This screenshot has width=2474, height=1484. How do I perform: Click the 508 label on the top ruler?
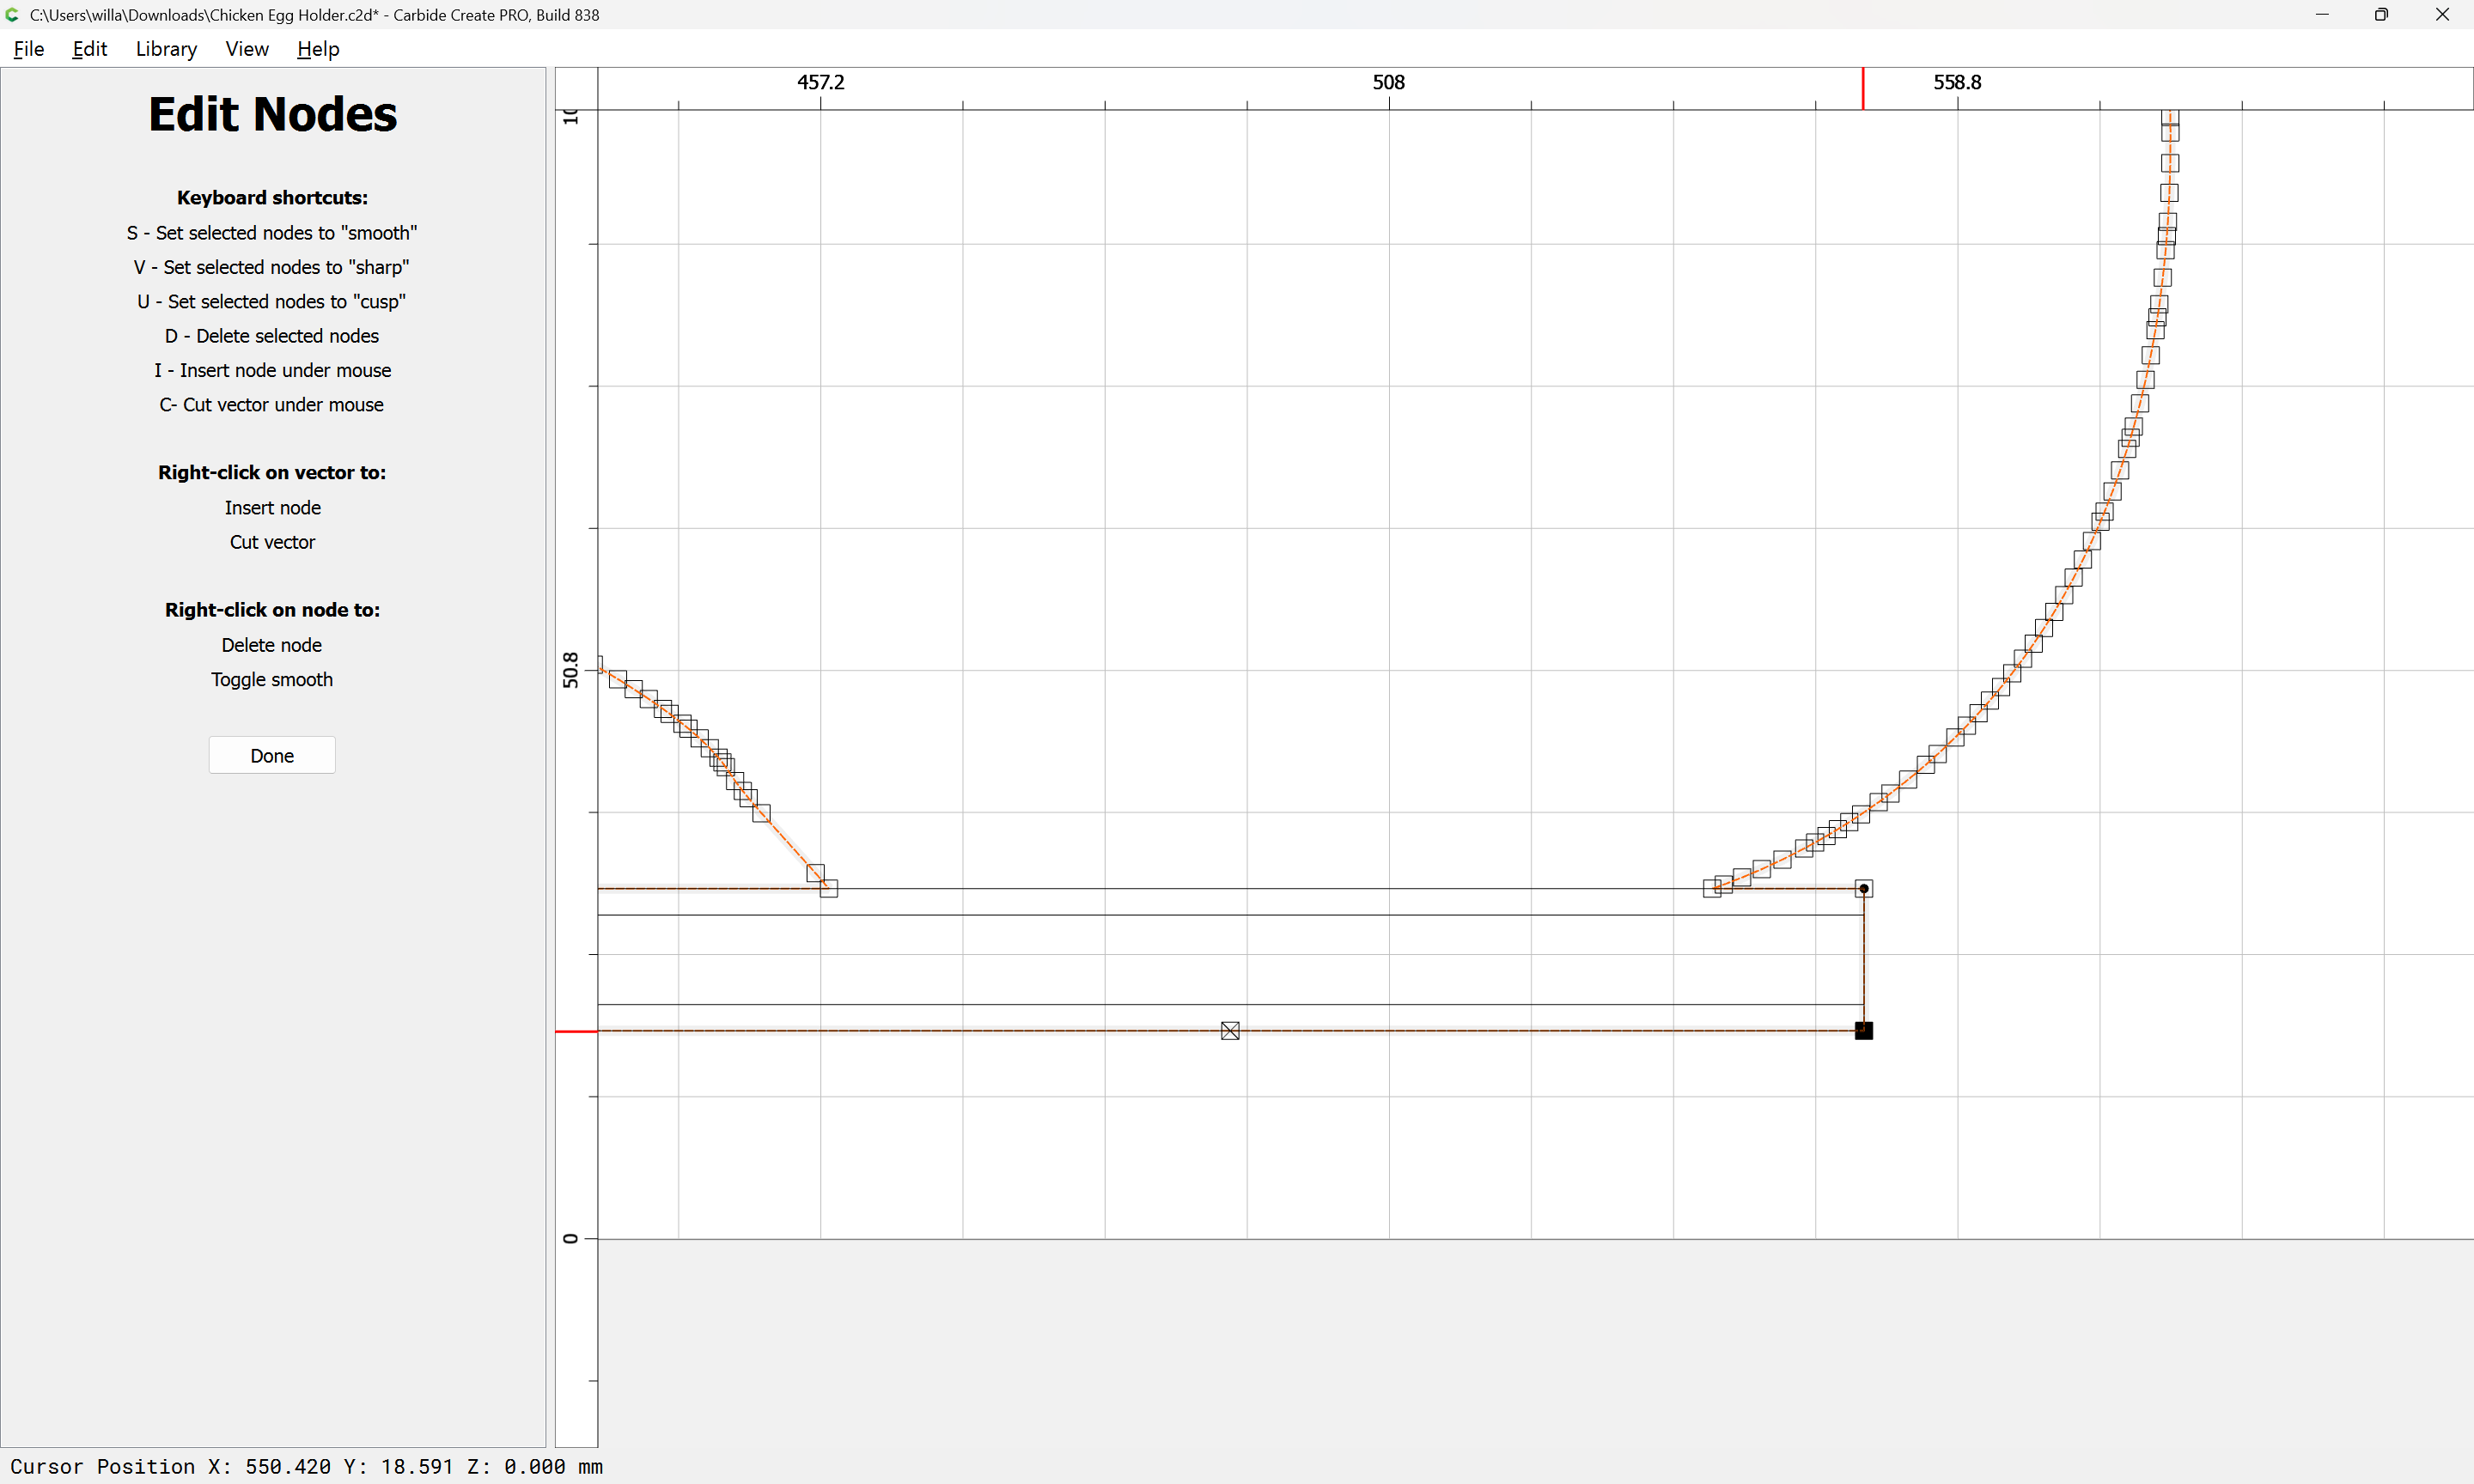click(1388, 82)
